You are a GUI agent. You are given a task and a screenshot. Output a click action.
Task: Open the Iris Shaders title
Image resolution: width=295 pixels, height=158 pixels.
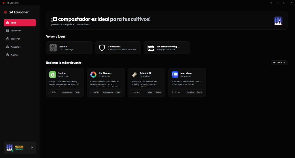click(105, 73)
